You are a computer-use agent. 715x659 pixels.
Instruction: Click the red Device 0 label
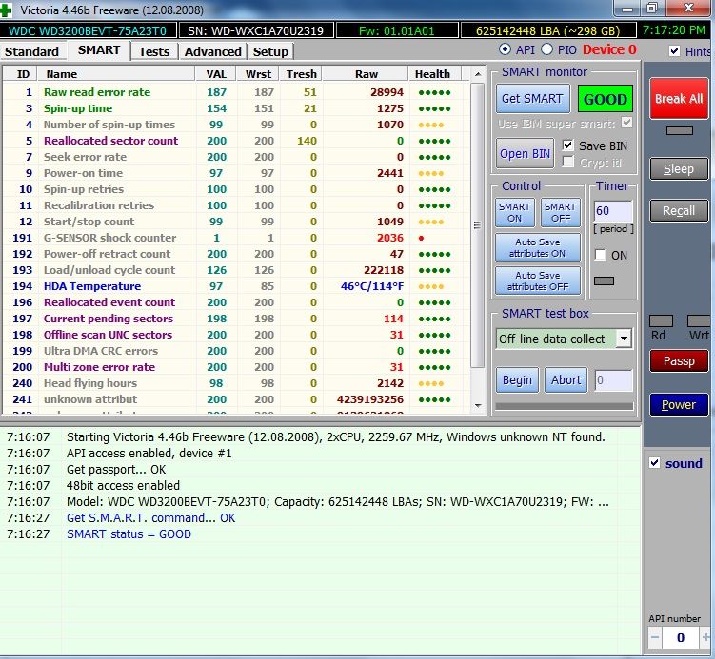[609, 49]
